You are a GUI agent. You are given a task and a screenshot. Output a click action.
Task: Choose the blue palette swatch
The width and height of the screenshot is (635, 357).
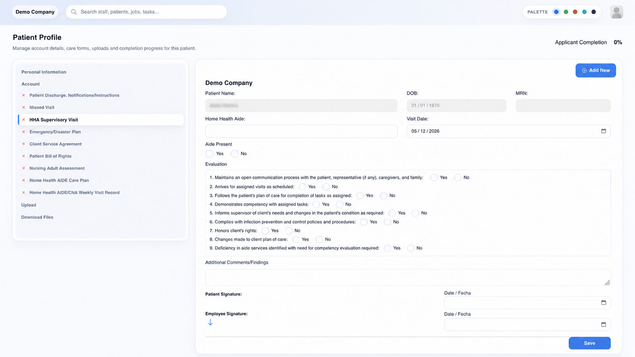coord(556,12)
